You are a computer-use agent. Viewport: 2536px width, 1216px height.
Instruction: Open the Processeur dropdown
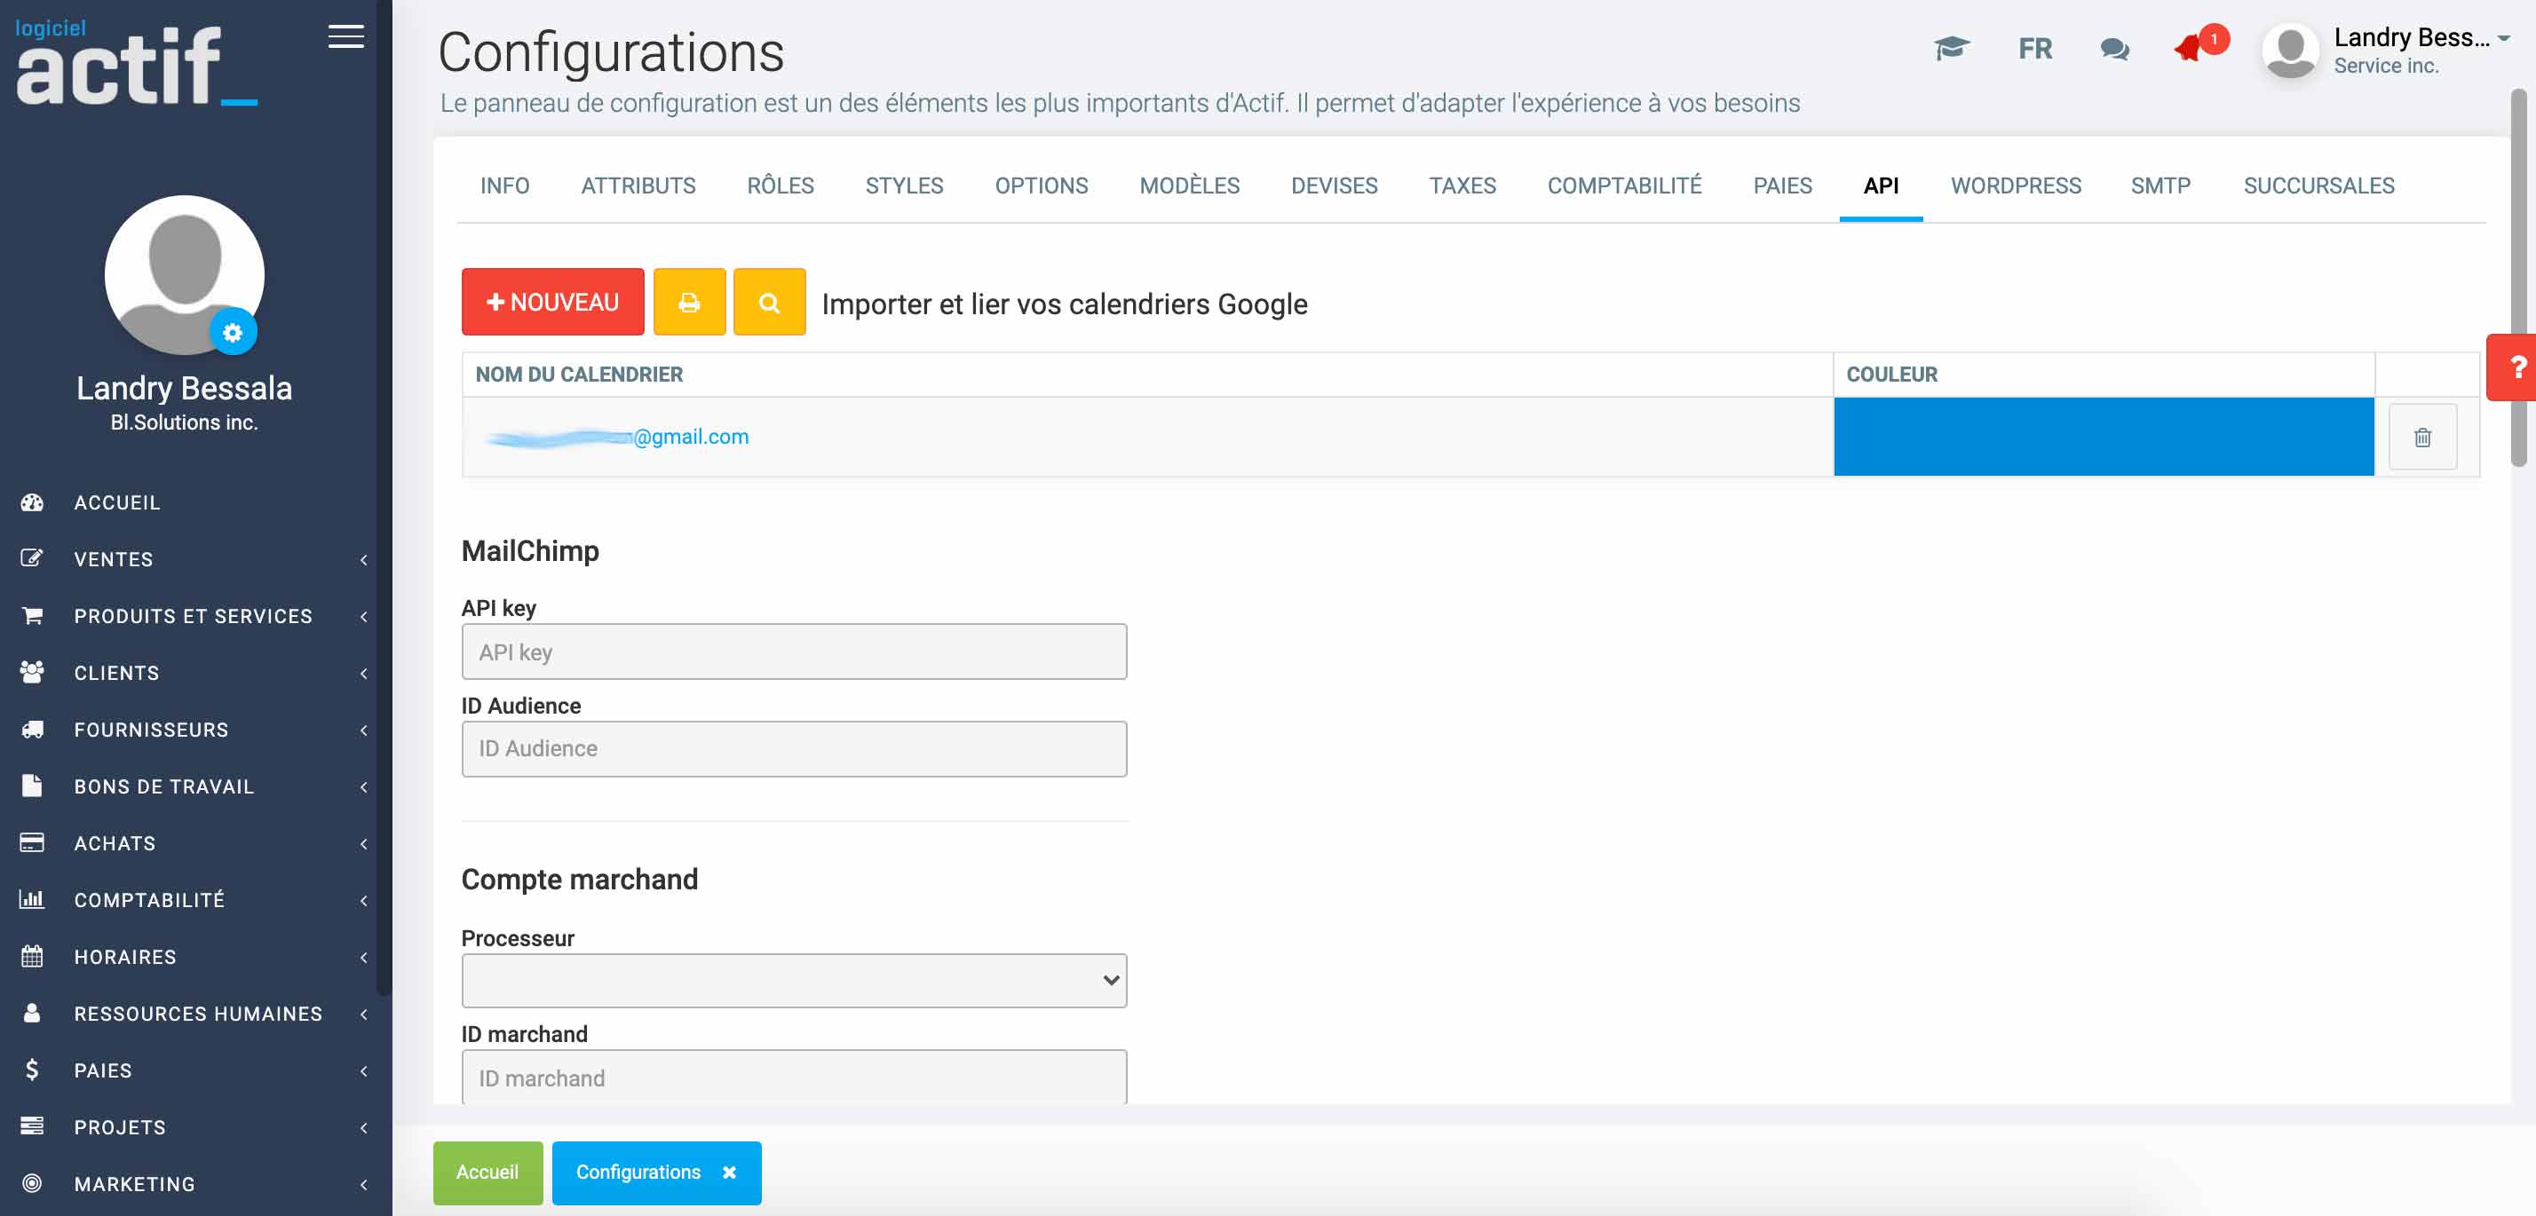pos(794,980)
